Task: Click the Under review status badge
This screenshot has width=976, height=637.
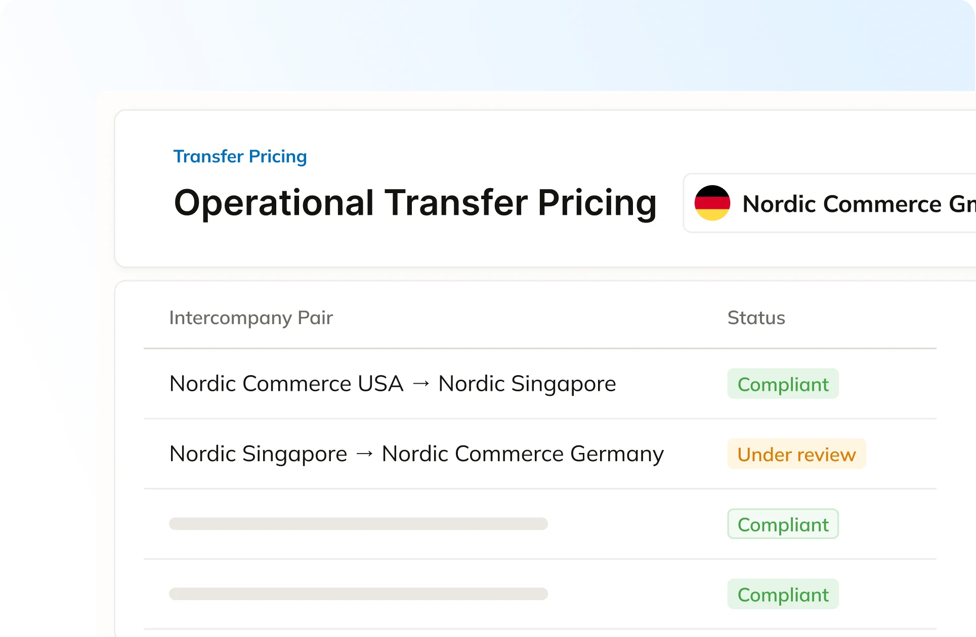Action: (x=796, y=454)
